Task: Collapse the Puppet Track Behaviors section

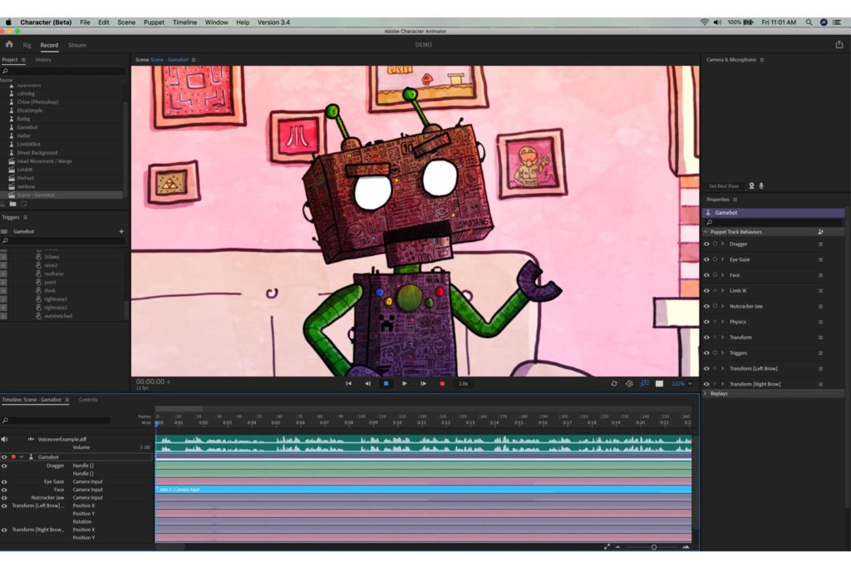Action: 706,232
